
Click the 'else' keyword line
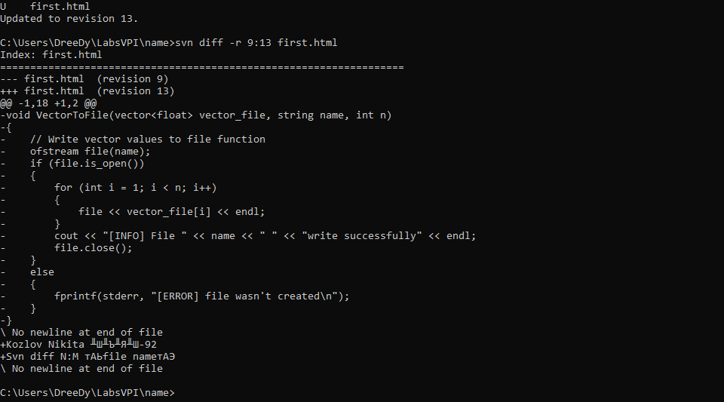click(42, 272)
